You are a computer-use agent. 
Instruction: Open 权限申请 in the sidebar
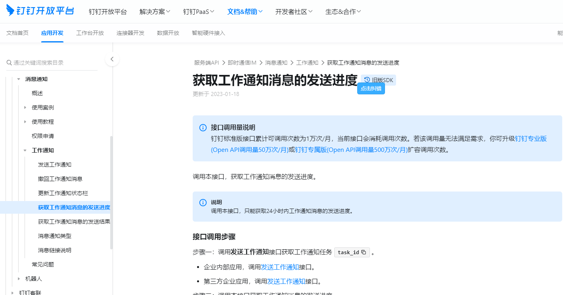tap(43, 136)
